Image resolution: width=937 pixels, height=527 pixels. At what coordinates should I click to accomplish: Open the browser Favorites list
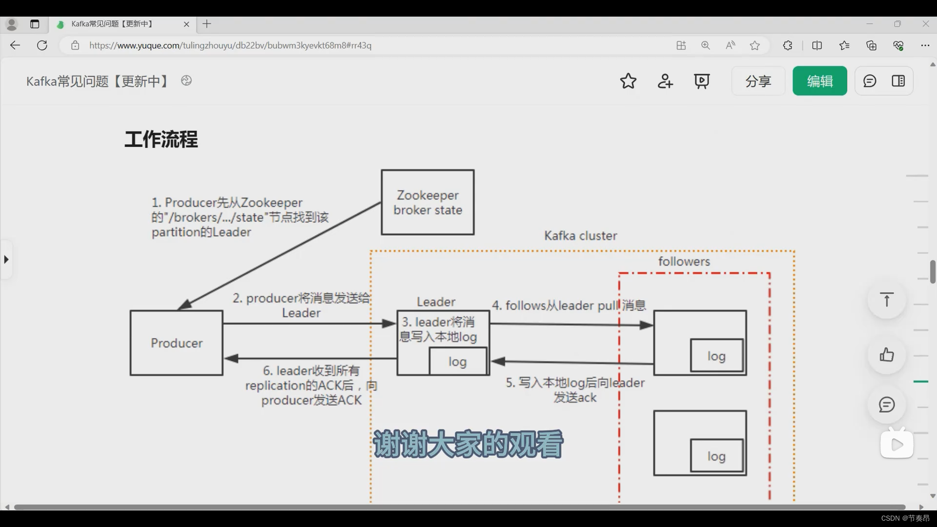point(844,45)
